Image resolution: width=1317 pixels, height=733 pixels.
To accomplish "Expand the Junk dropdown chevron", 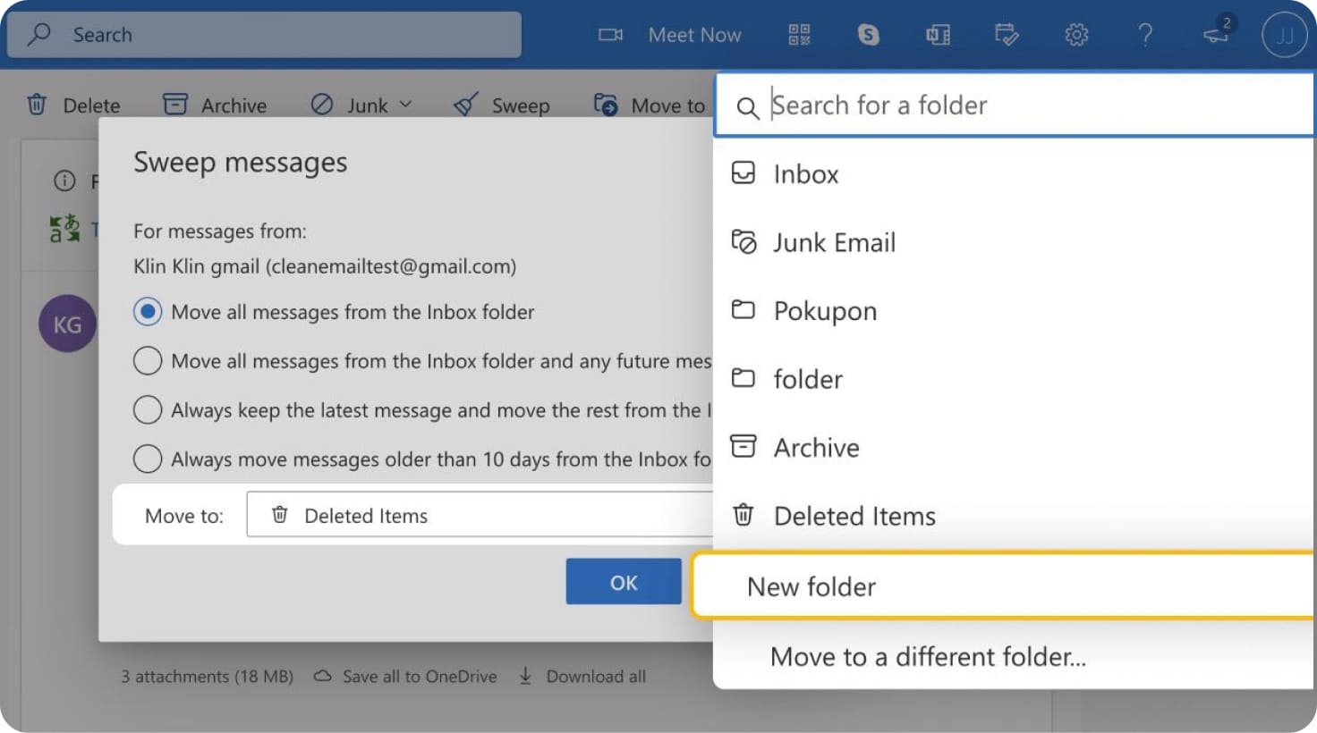I will (406, 105).
